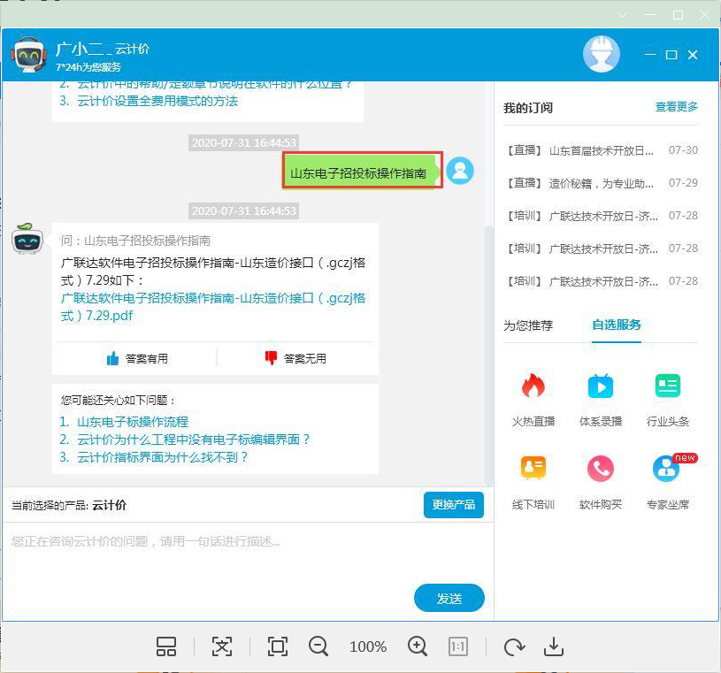Click current product label 云计价
The image size is (721, 673).
109,505
